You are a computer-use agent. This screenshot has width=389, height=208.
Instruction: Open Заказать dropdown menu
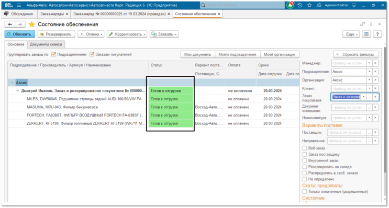(x=164, y=34)
